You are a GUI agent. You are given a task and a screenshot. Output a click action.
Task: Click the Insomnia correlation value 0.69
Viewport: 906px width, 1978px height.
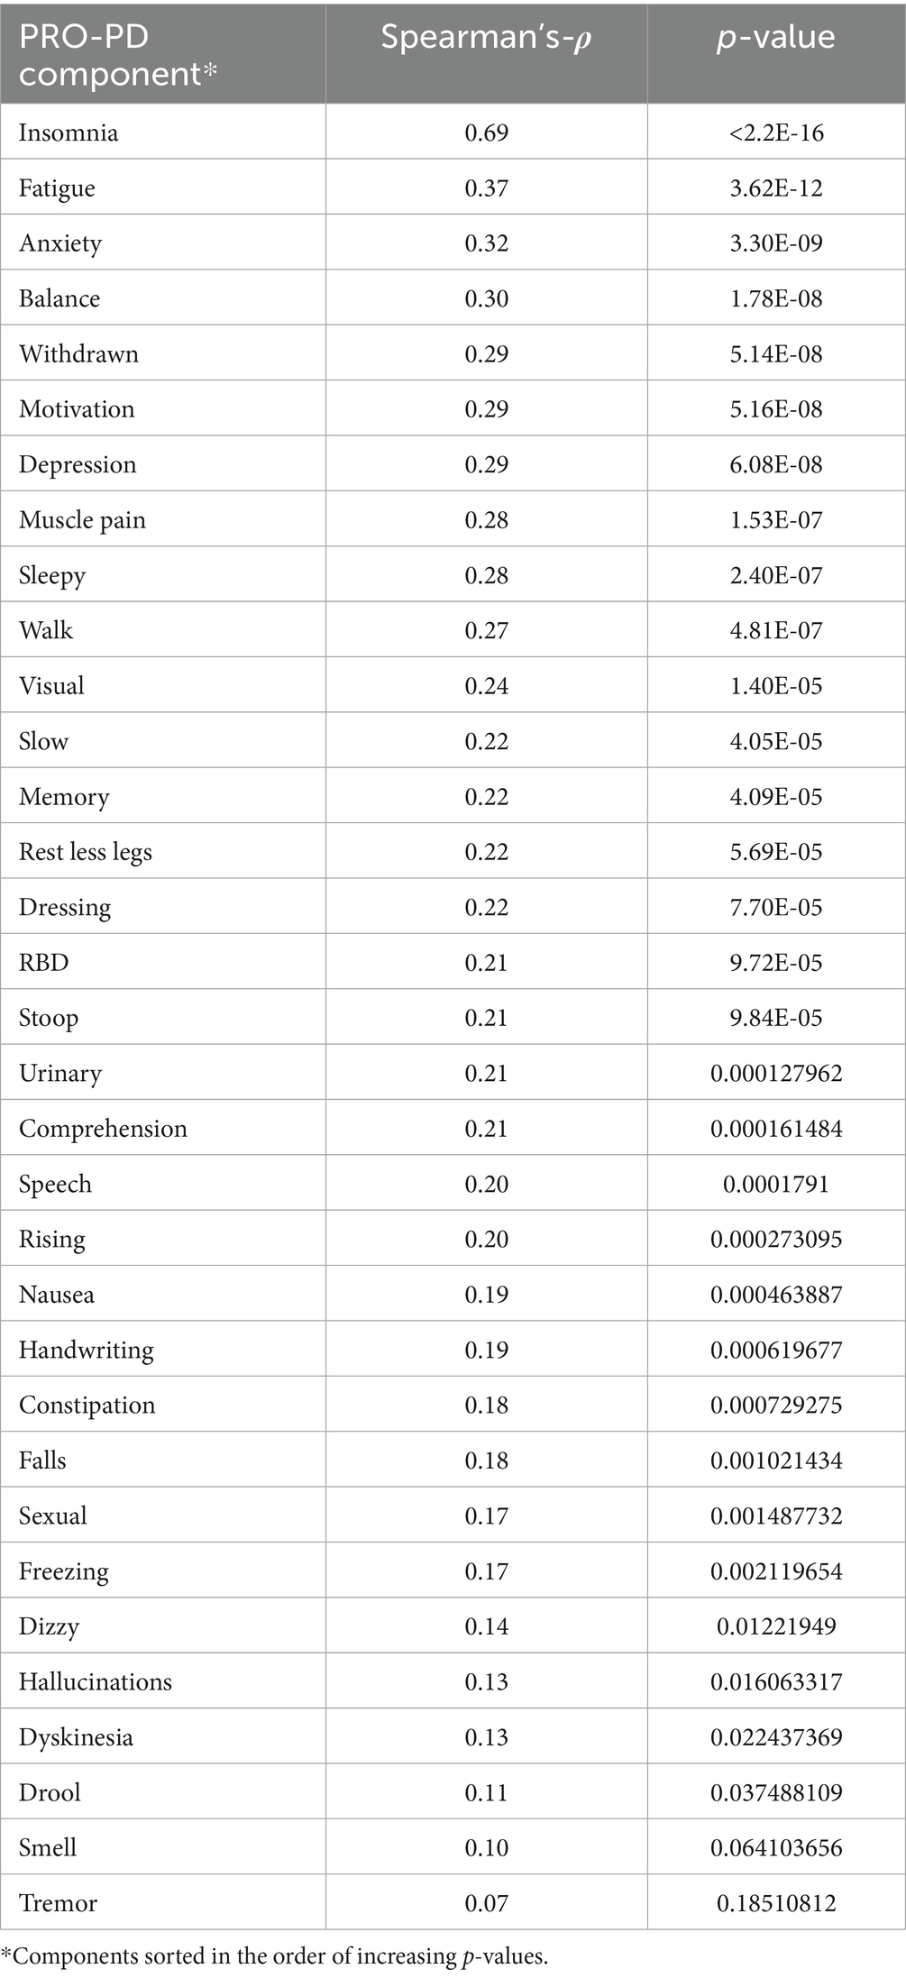[x=487, y=133]
